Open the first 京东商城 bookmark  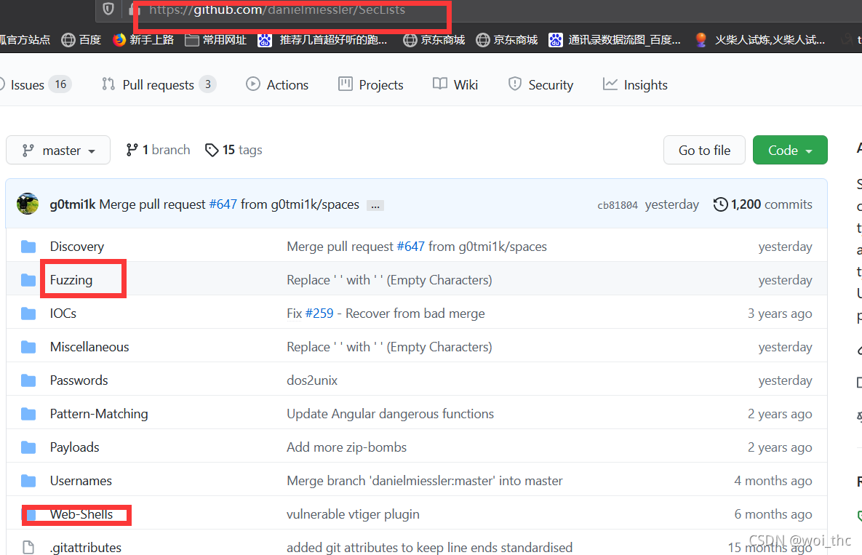[434, 39]
